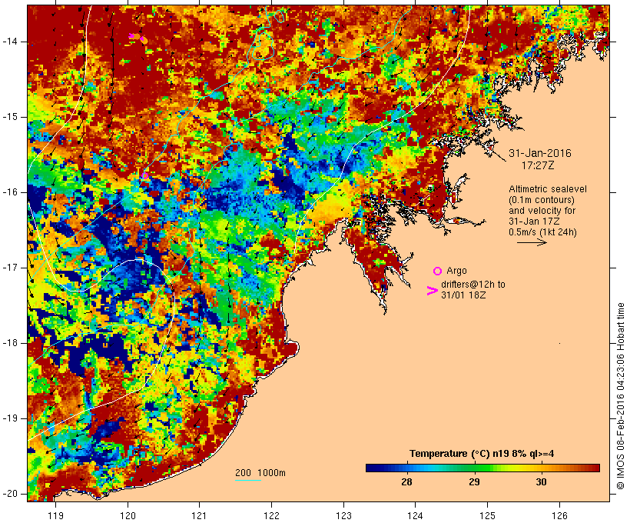This screenshot has width=630, height=523.
Task: Click the '119' longitude axis label
Action: point(55,515)
